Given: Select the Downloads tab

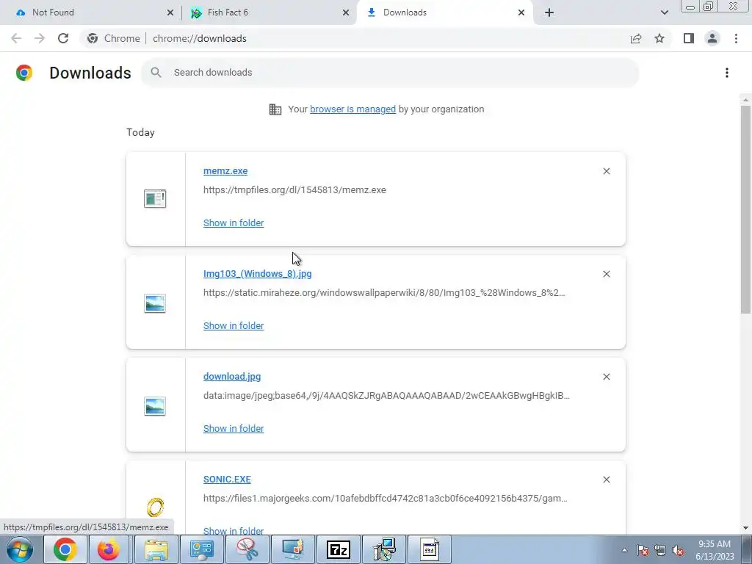Looking at the screenshot, I should click(x=444, y=12).
